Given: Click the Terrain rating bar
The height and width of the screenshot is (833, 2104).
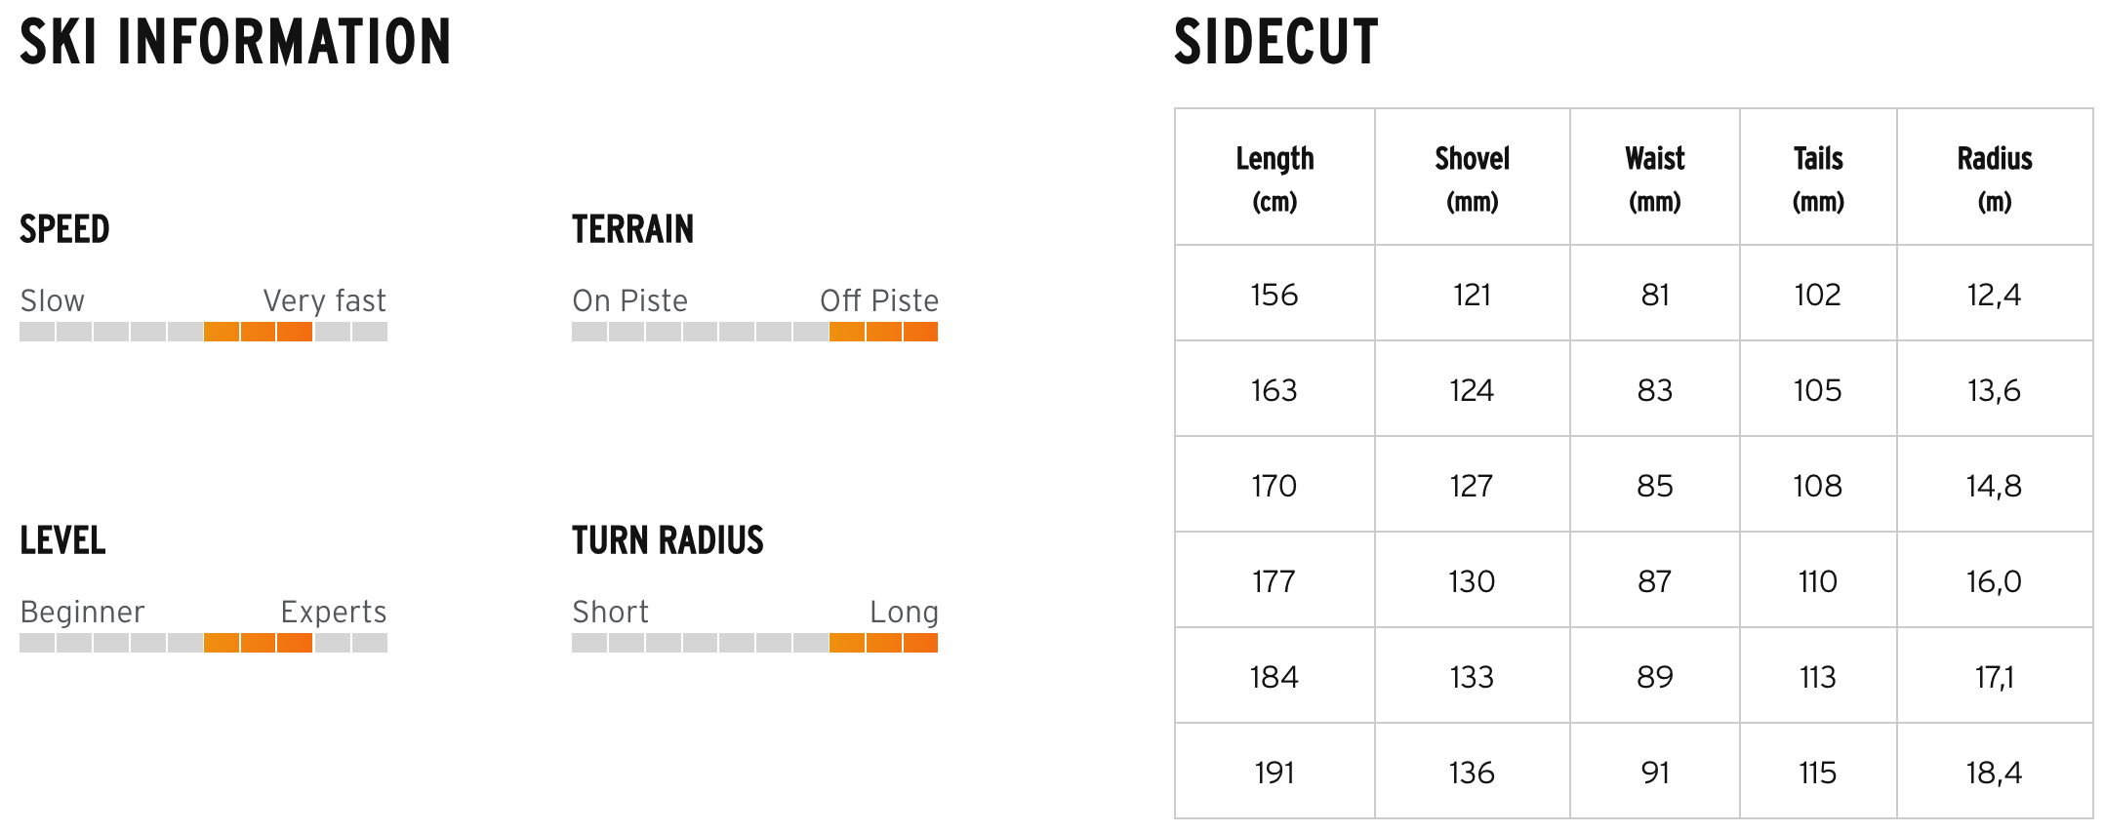Looking at the screenshot, I should 754,332.
